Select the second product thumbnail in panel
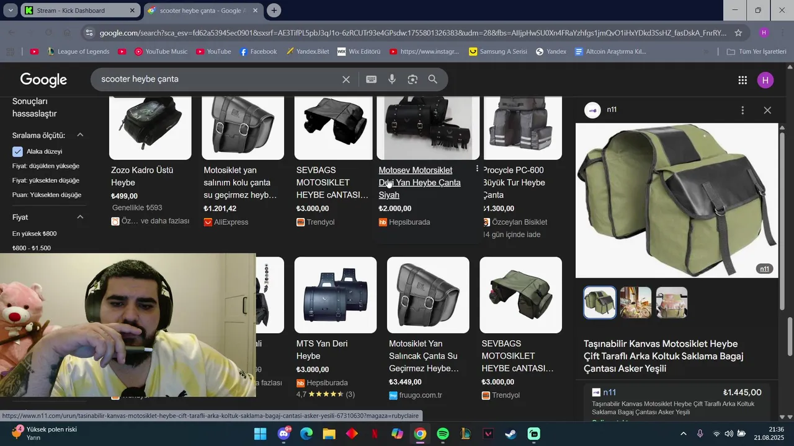The height and width of the screenshot is (446, 794). click(x=636, y=302)
